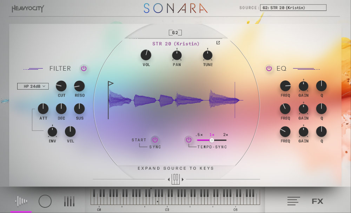Viewport: 351px width, 213px height.
Task: Enable TEMPO-SYNC
Action: [188, 140]
